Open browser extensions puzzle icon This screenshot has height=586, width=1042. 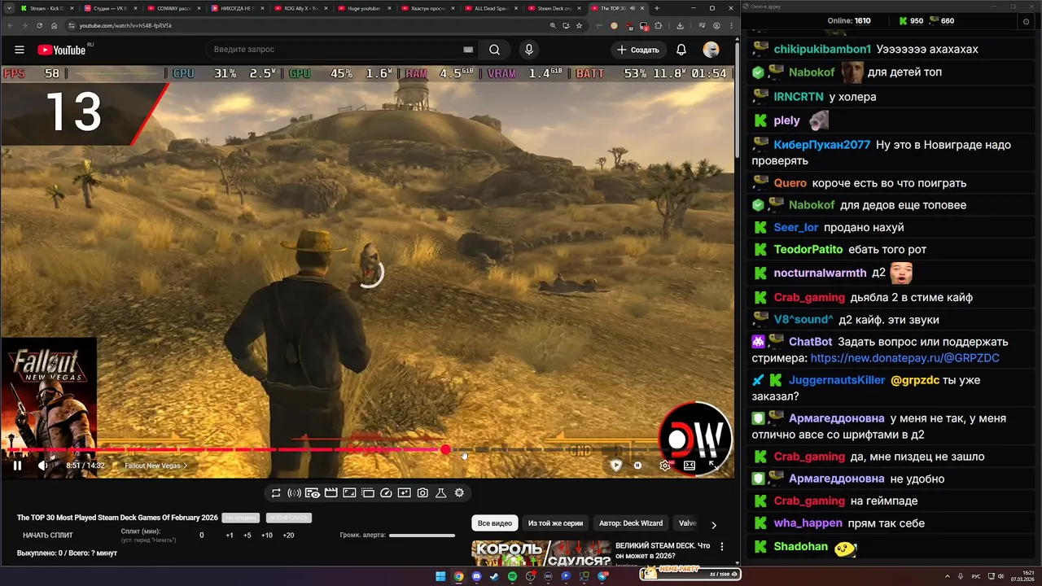659,25
